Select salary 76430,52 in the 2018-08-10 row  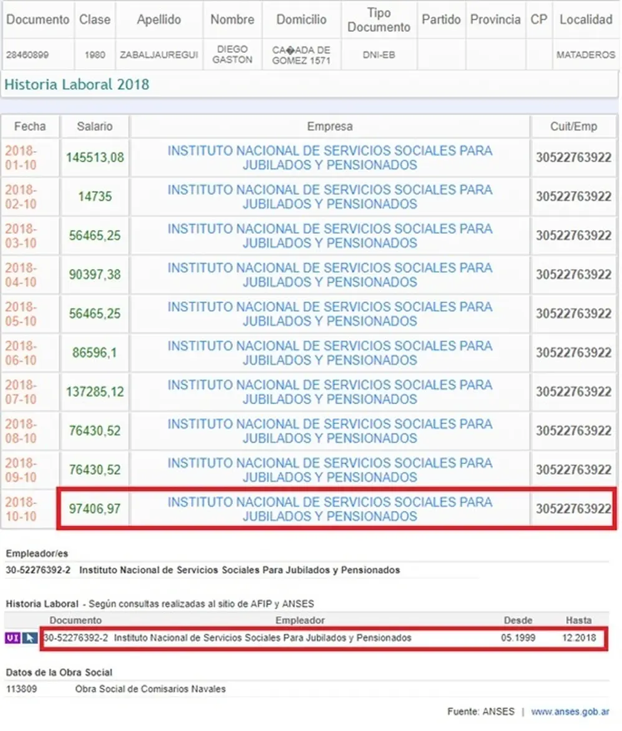[x=95, y=431]
